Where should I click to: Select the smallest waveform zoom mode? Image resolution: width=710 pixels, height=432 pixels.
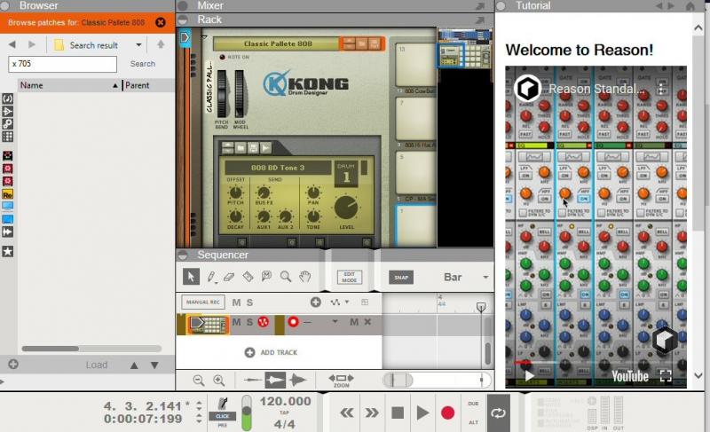[253, 380]
